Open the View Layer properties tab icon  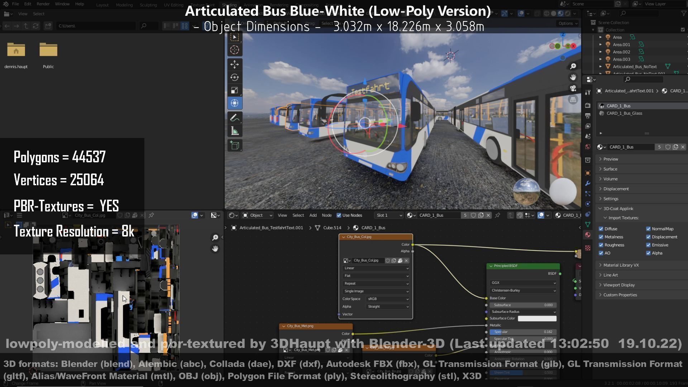(x=588, y=126)
